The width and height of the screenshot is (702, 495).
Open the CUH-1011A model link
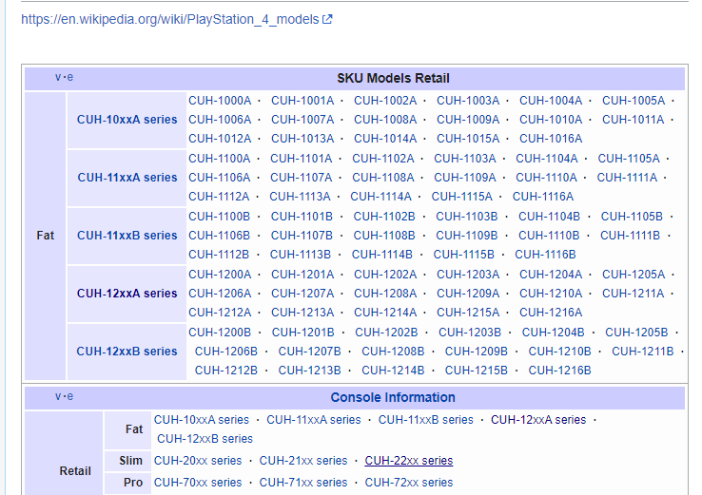point(634,120)
